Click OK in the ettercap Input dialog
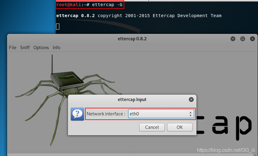Image resolution: width=258 pixels, height=156 pixels. 180,127
